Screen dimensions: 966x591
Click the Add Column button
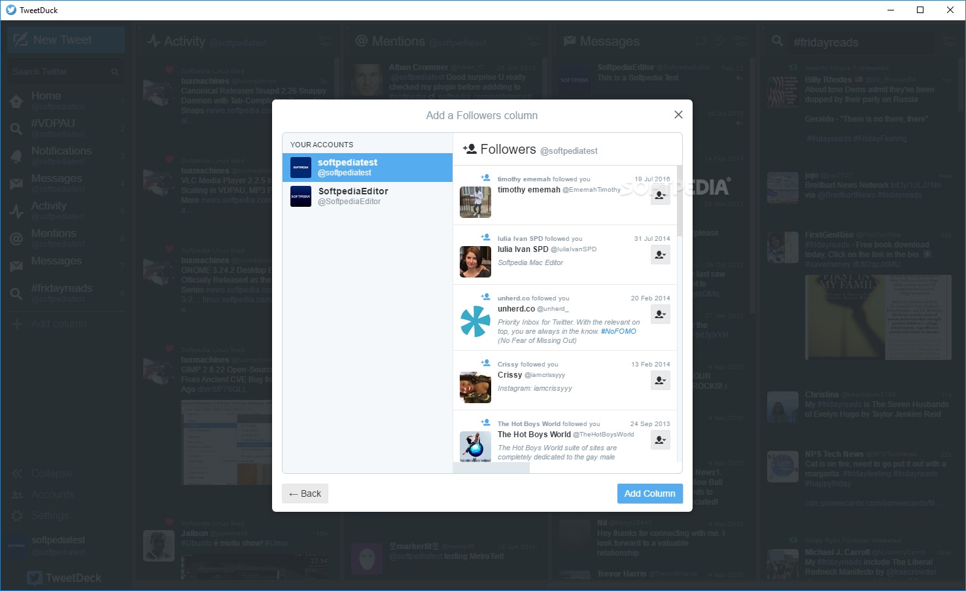click(x=649, y=493)
